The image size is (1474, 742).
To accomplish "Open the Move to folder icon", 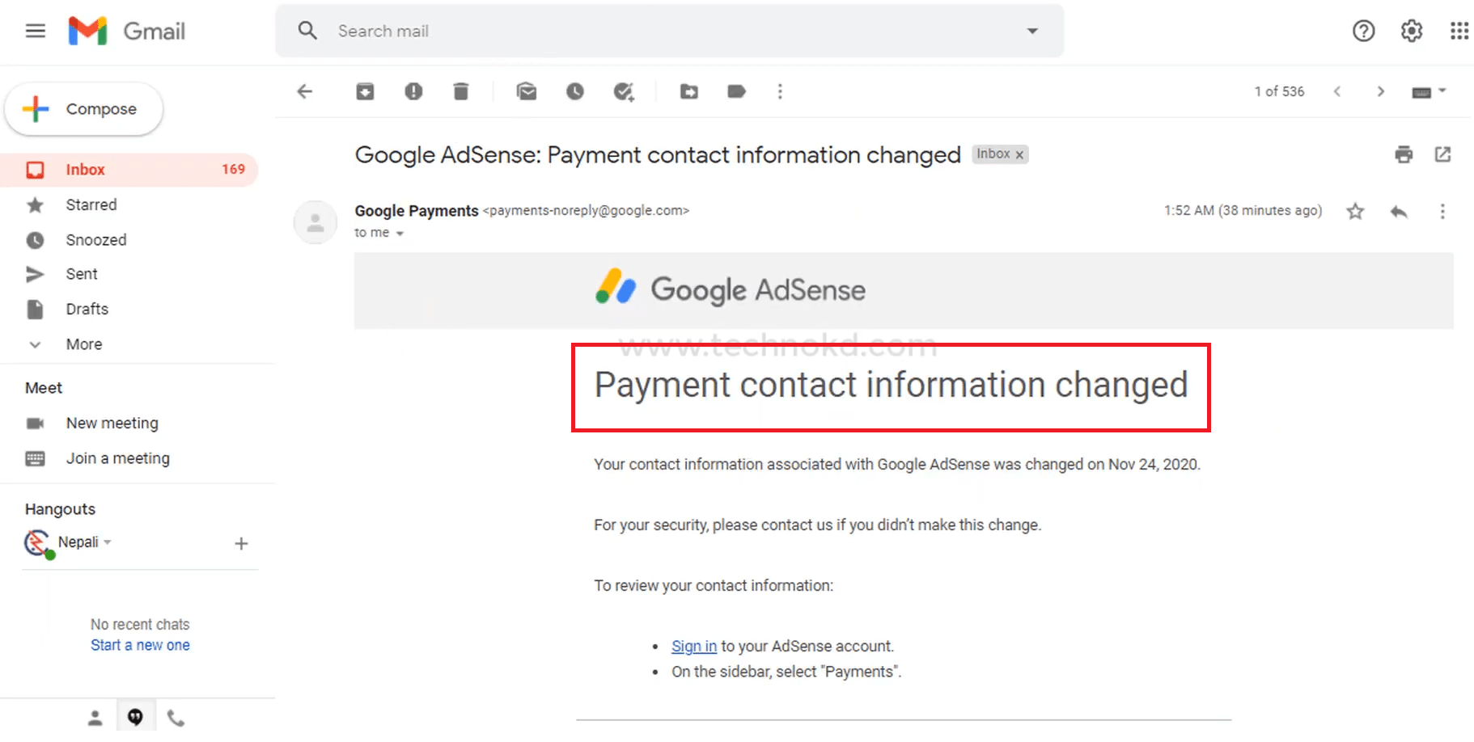I will (689, 91).
